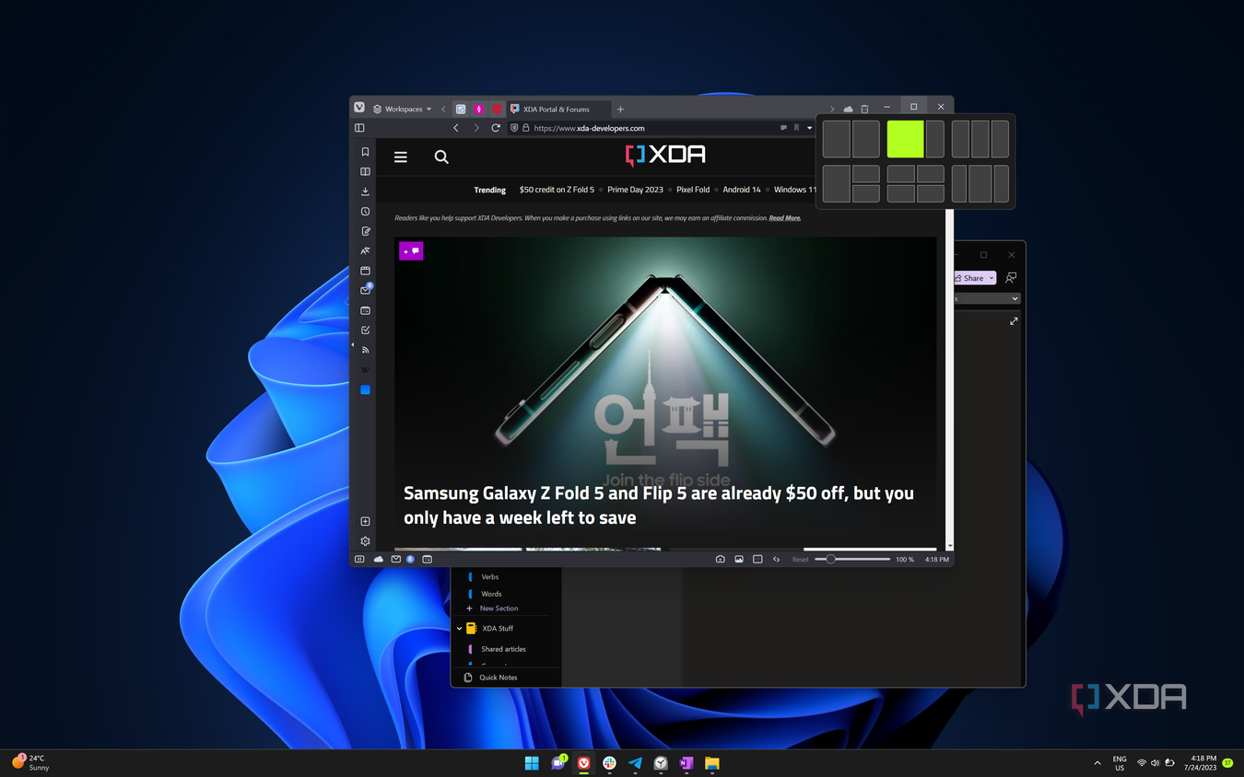Viewport: 1244px width, 777px height.
Task: Open the Downloads panel icon
Action: click(x=365, y=191)
